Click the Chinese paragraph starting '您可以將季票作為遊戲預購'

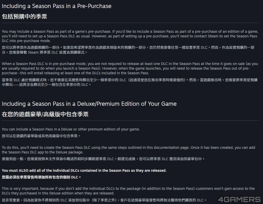pos(128,50)
